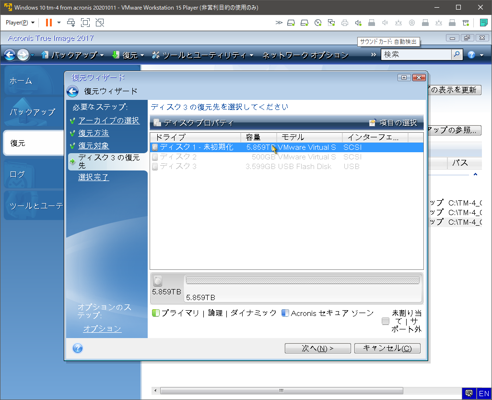
Task: Open navigation history dropdown arrow
Action: pyautogui.click(x=32, y=55)
